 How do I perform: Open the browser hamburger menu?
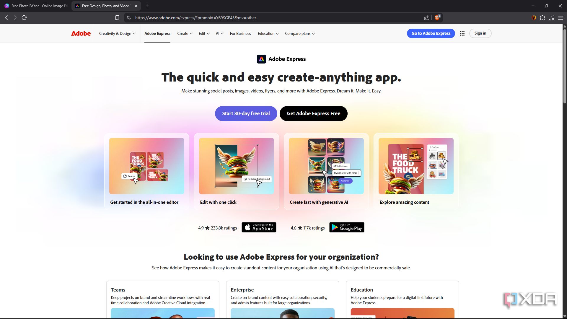tap(561, 18)
